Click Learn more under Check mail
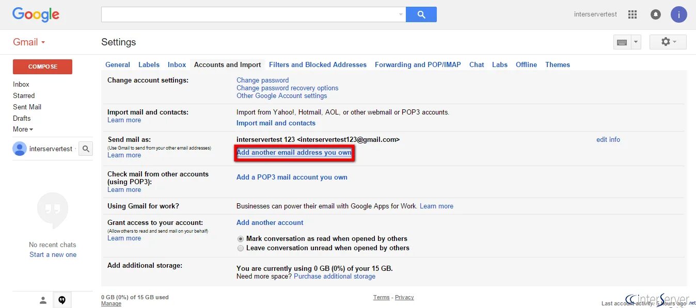 point(124,189)
